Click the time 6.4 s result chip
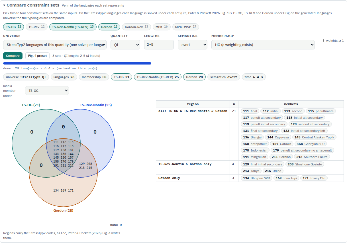The height and width of the screenshot is (243, 347). point(254,77)
